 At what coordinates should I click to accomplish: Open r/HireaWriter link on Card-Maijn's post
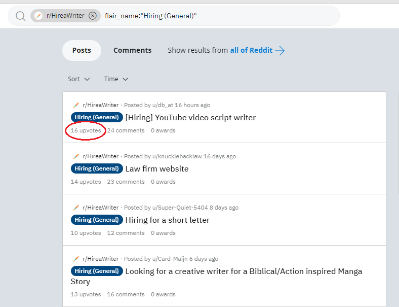101,259
